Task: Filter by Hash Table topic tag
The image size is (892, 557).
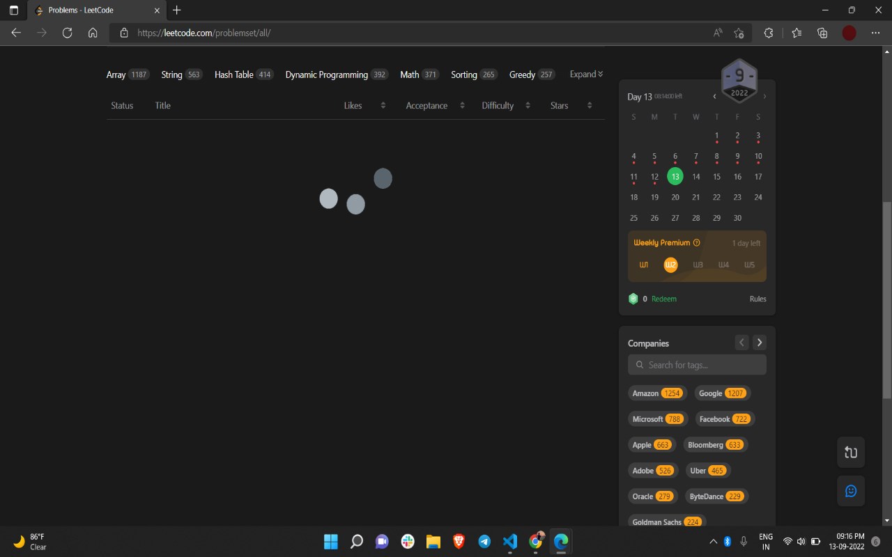Action: pos(244,74)
